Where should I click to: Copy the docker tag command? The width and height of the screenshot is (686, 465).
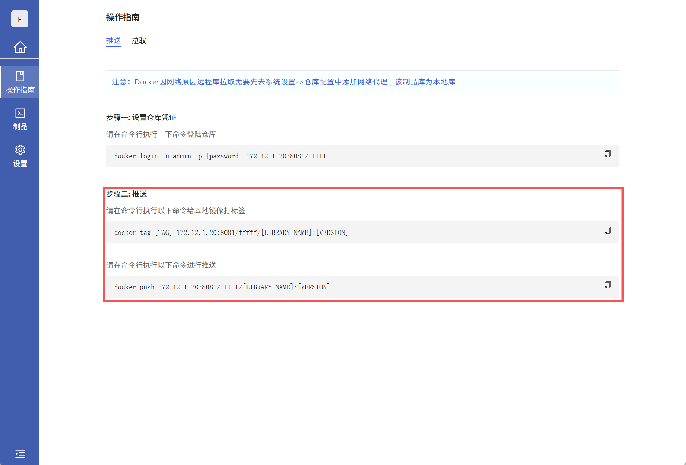(x=607, y=230)
